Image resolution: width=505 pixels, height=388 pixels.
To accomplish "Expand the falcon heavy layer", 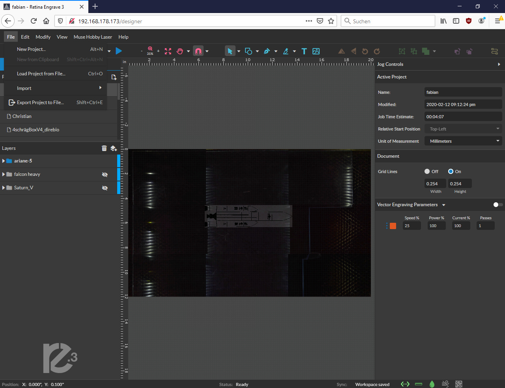I will tap(4, 174).
